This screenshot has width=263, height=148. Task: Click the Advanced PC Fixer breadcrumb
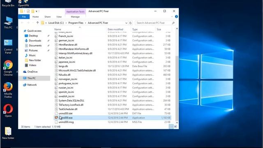point(98,23)
